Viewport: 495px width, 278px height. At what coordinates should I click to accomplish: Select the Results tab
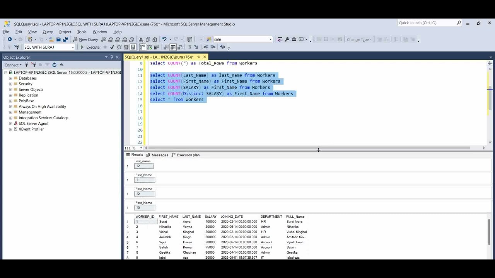point(135,155)
